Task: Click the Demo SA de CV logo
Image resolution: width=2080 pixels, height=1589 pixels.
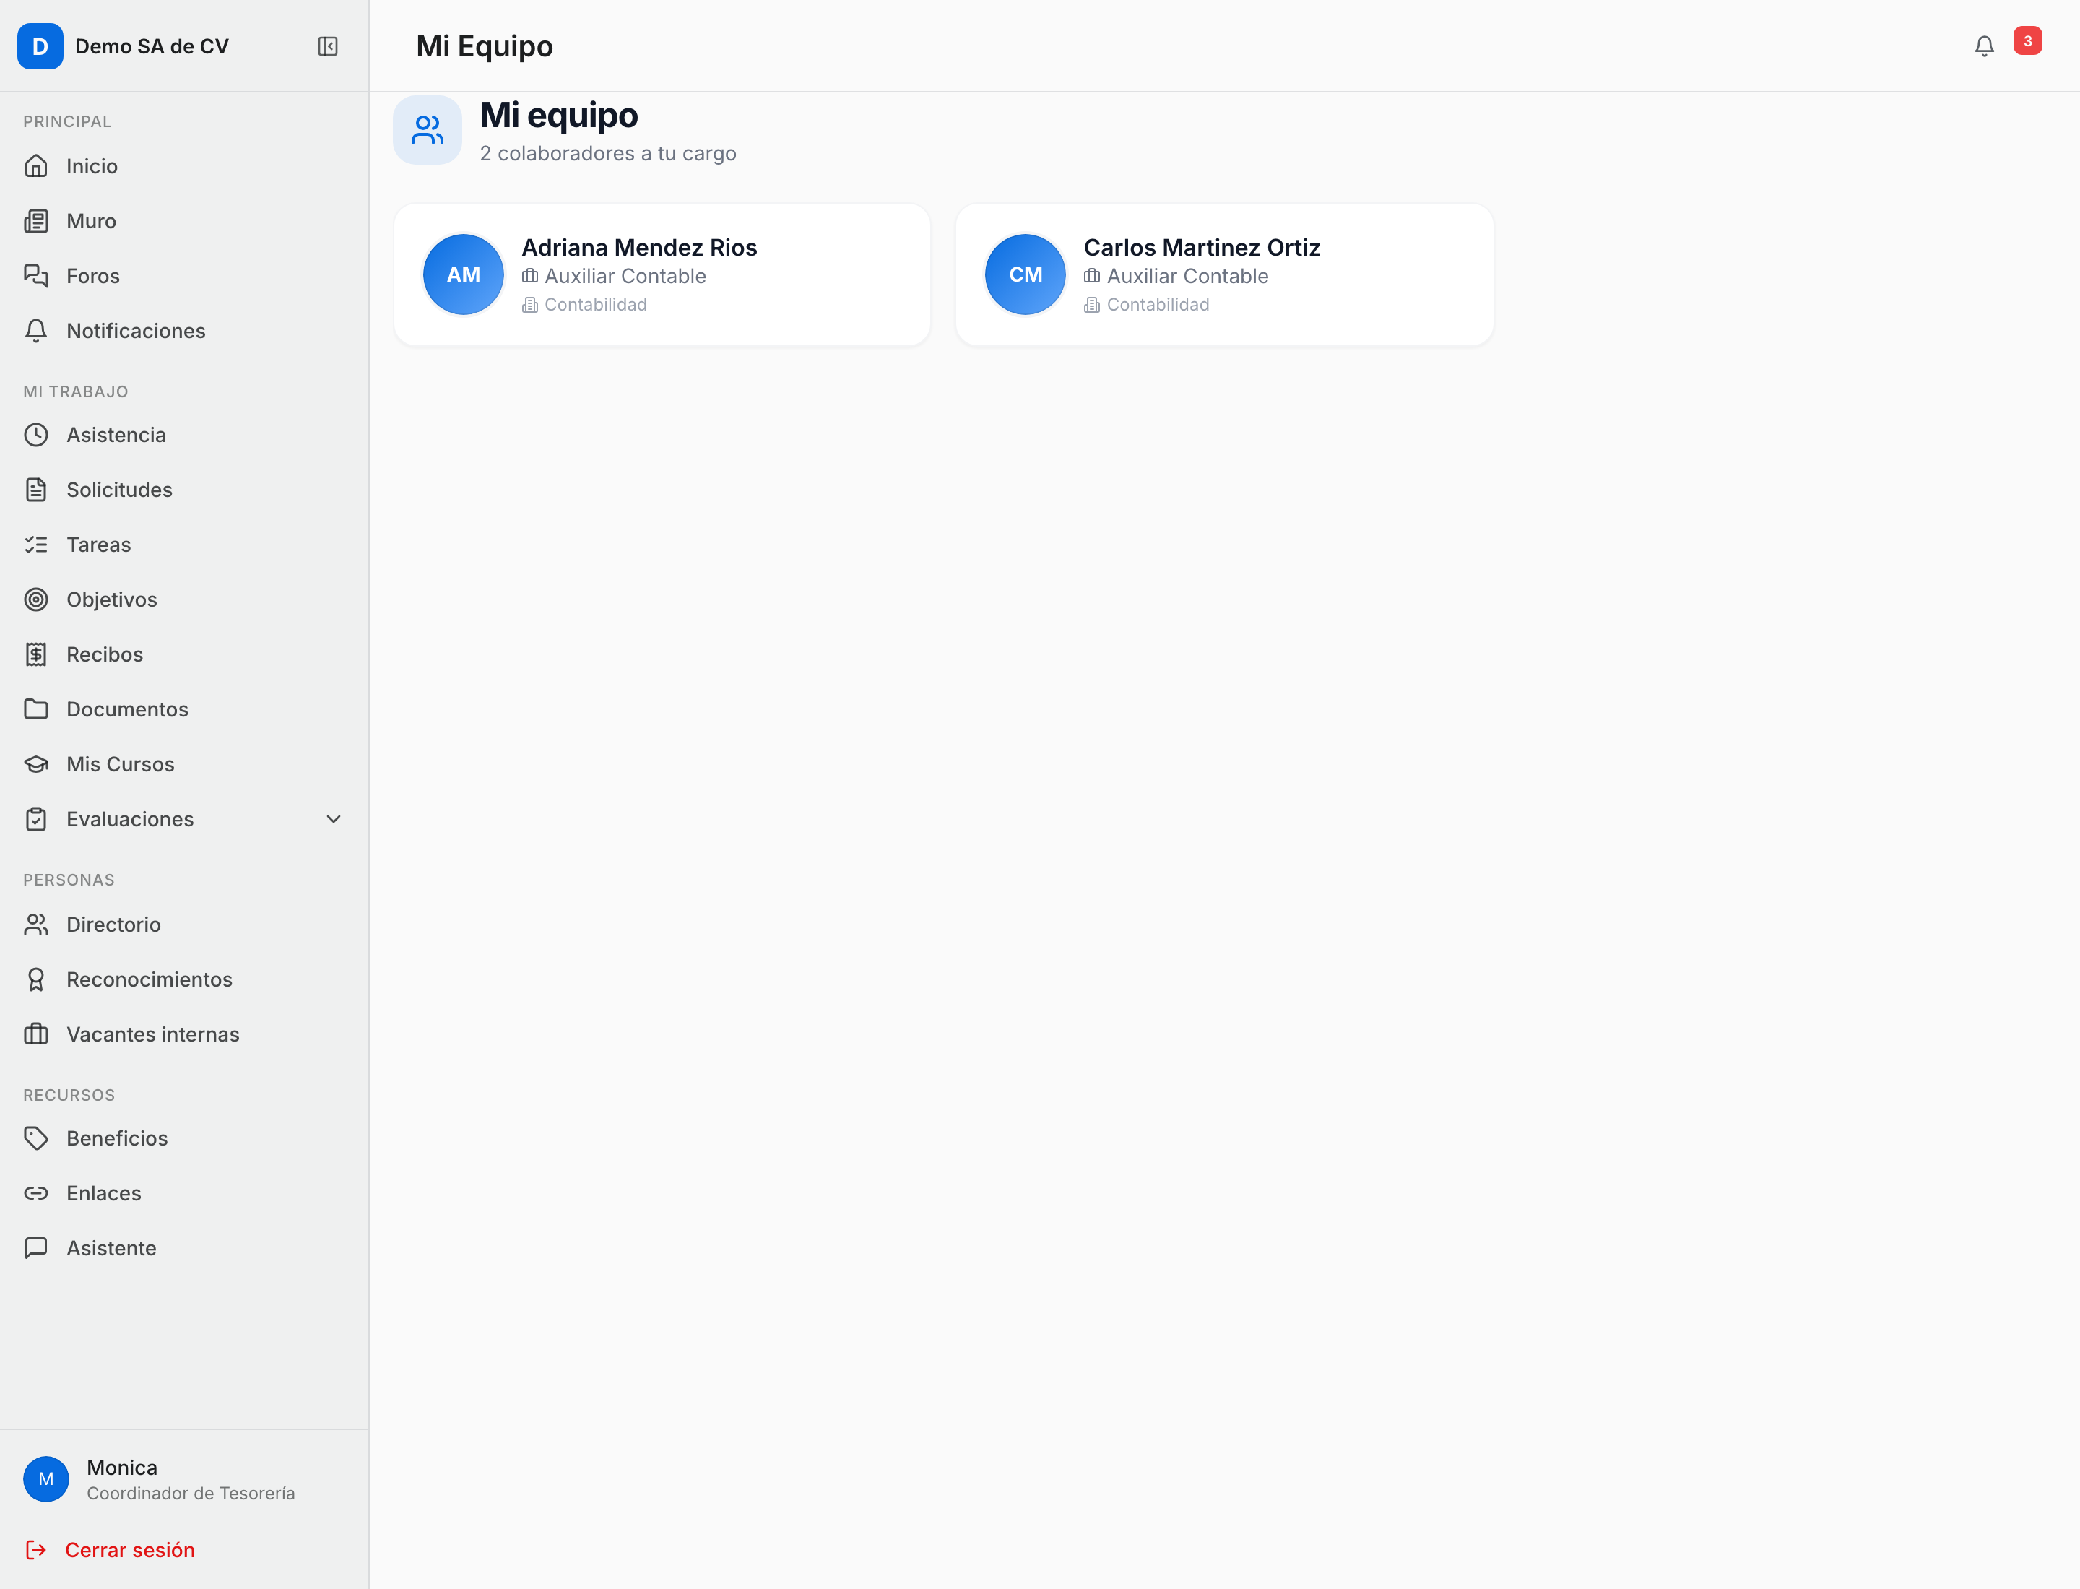Action: 40,46
